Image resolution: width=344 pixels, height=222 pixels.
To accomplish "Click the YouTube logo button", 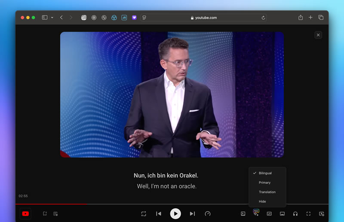I will pos(25,214).
